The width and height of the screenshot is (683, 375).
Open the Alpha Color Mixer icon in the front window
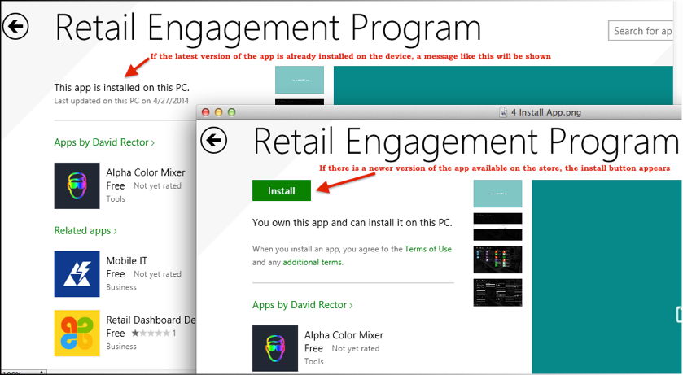(x=275, y=347)
